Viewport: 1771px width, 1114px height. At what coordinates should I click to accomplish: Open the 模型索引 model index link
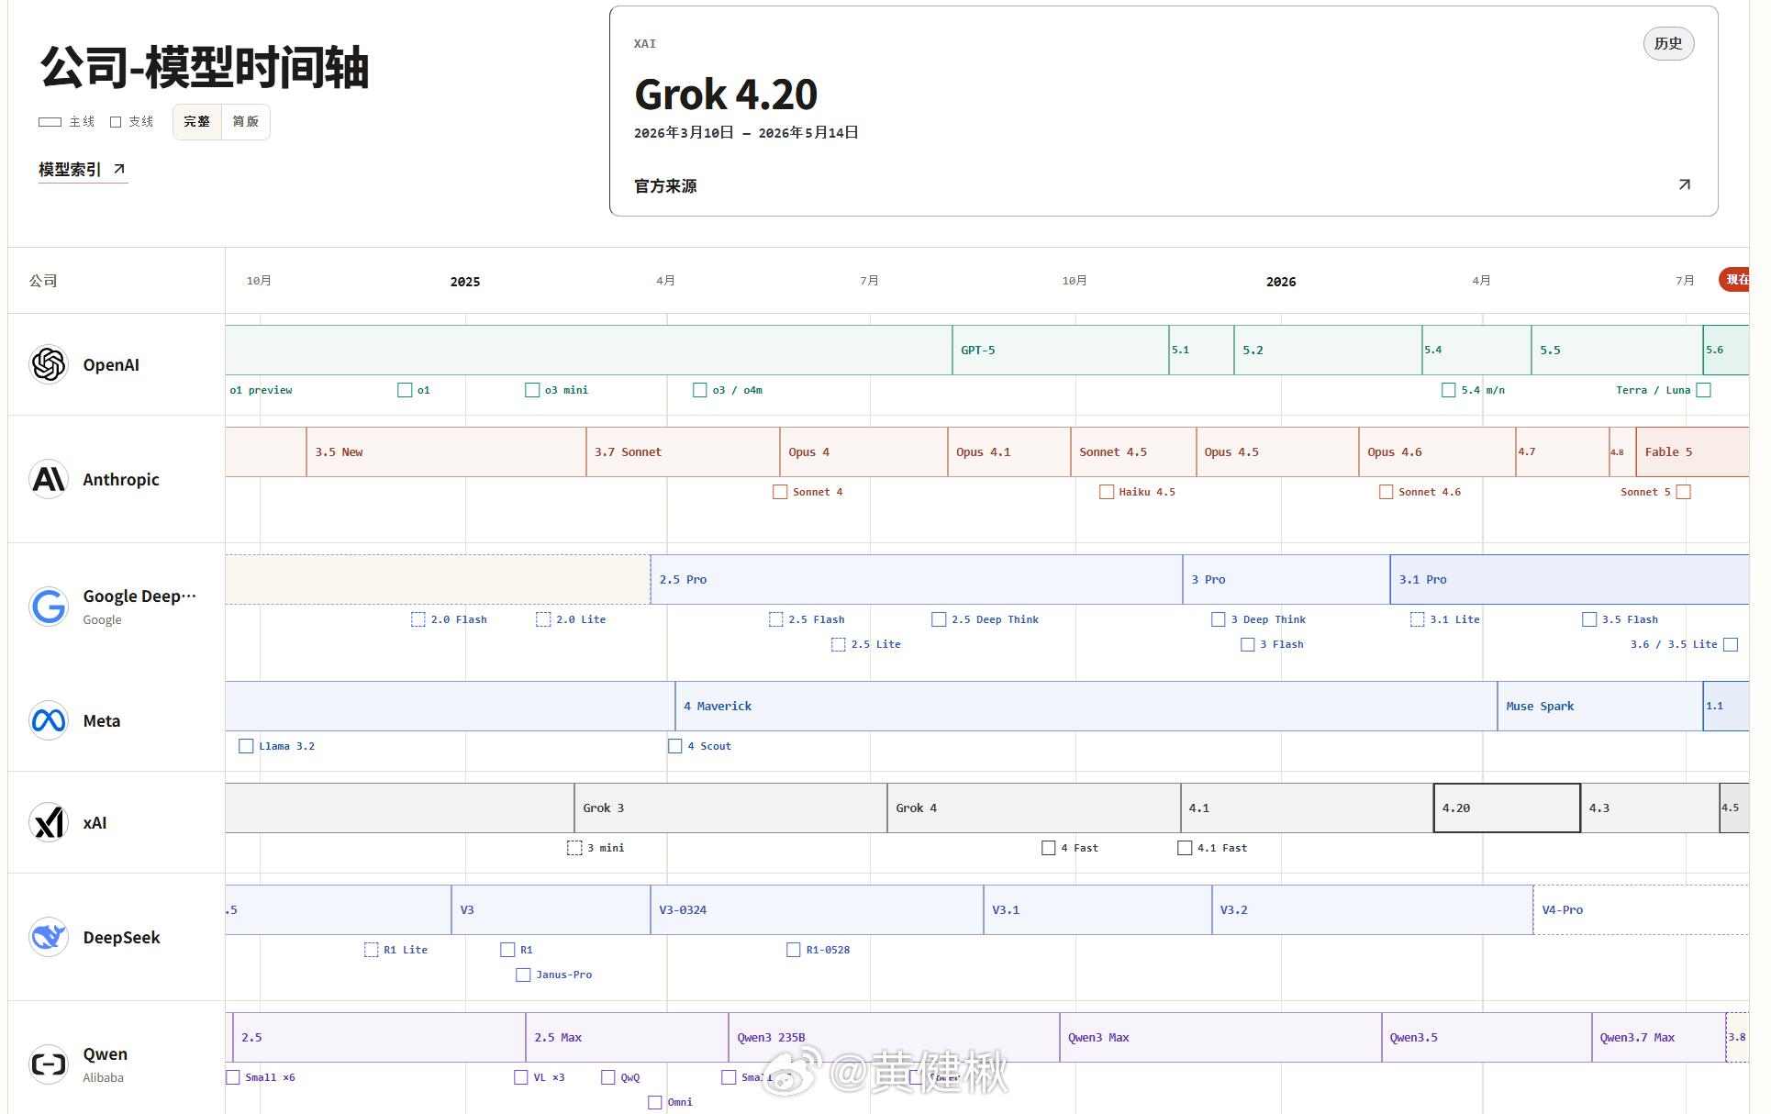coord(83,170)
